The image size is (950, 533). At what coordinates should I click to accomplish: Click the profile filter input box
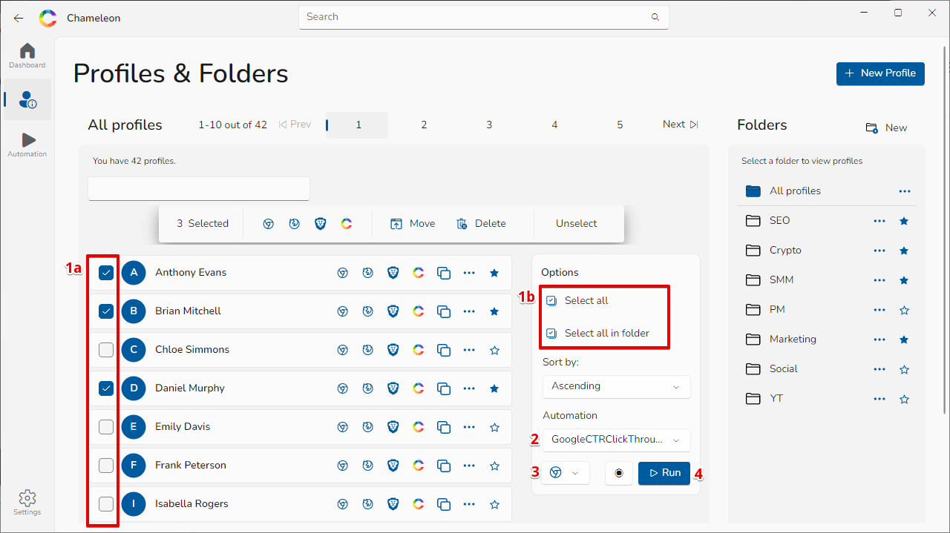point(199,188)
